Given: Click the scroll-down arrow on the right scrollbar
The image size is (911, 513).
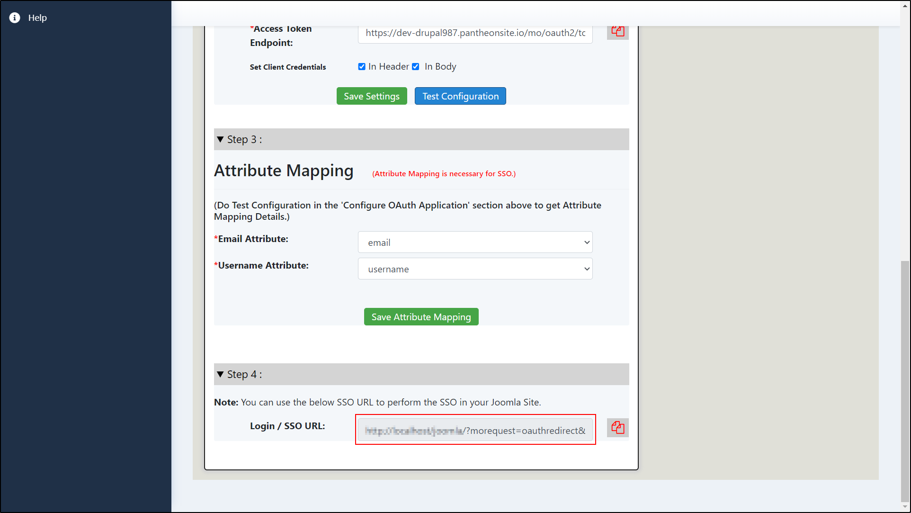Looking at the screenshot, I should click(906, 507).
